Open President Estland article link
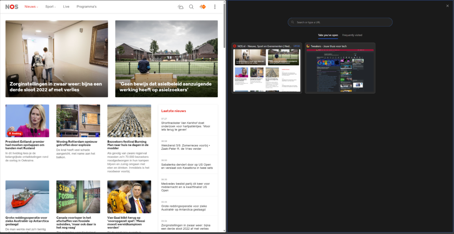454x234 pixels. pyautogui.click(x=25, y=145)
